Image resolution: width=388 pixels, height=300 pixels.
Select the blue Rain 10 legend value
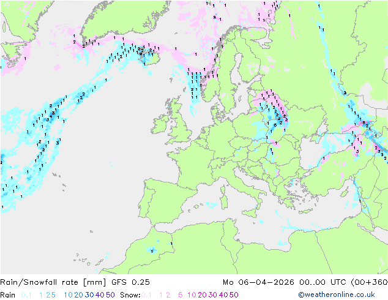tap(69, 295)
